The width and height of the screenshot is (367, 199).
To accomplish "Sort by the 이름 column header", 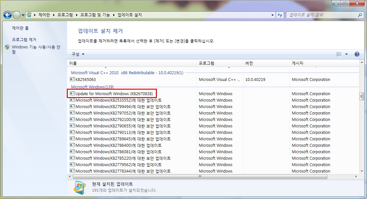I will [132, 63].
